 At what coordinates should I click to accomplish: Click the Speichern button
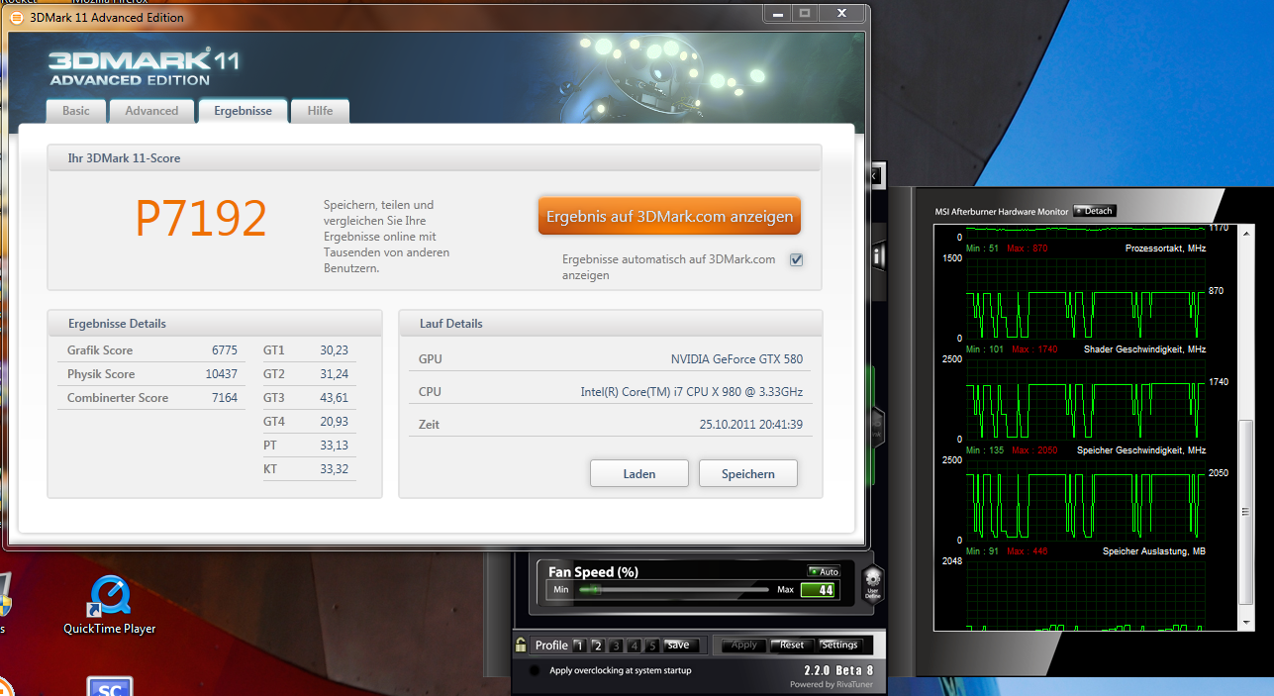(748, 473)
